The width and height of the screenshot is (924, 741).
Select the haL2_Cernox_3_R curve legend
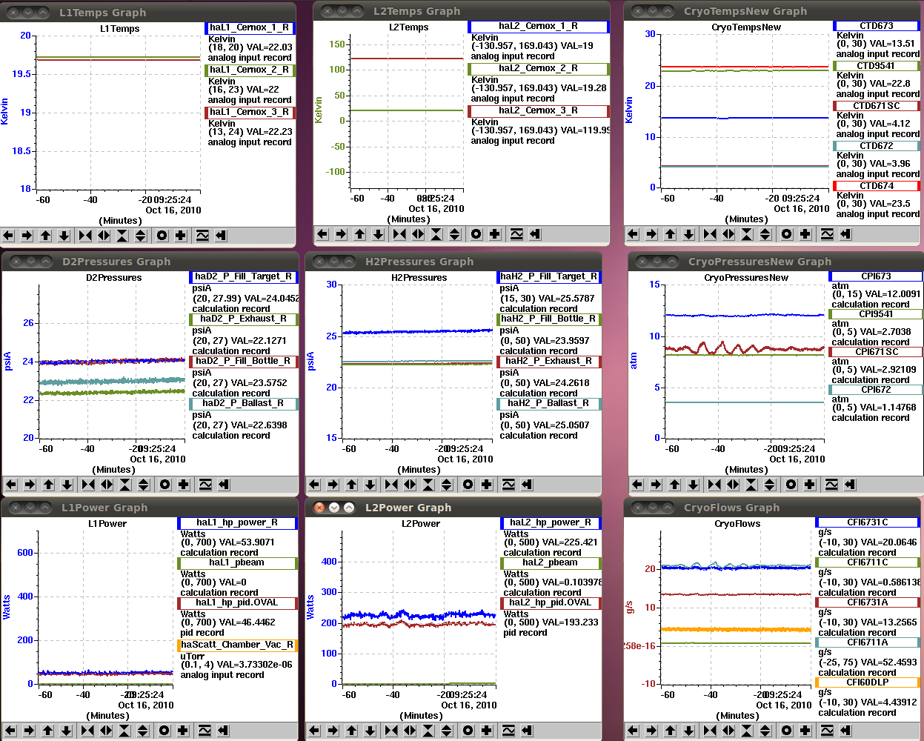(x=539, y=111)
